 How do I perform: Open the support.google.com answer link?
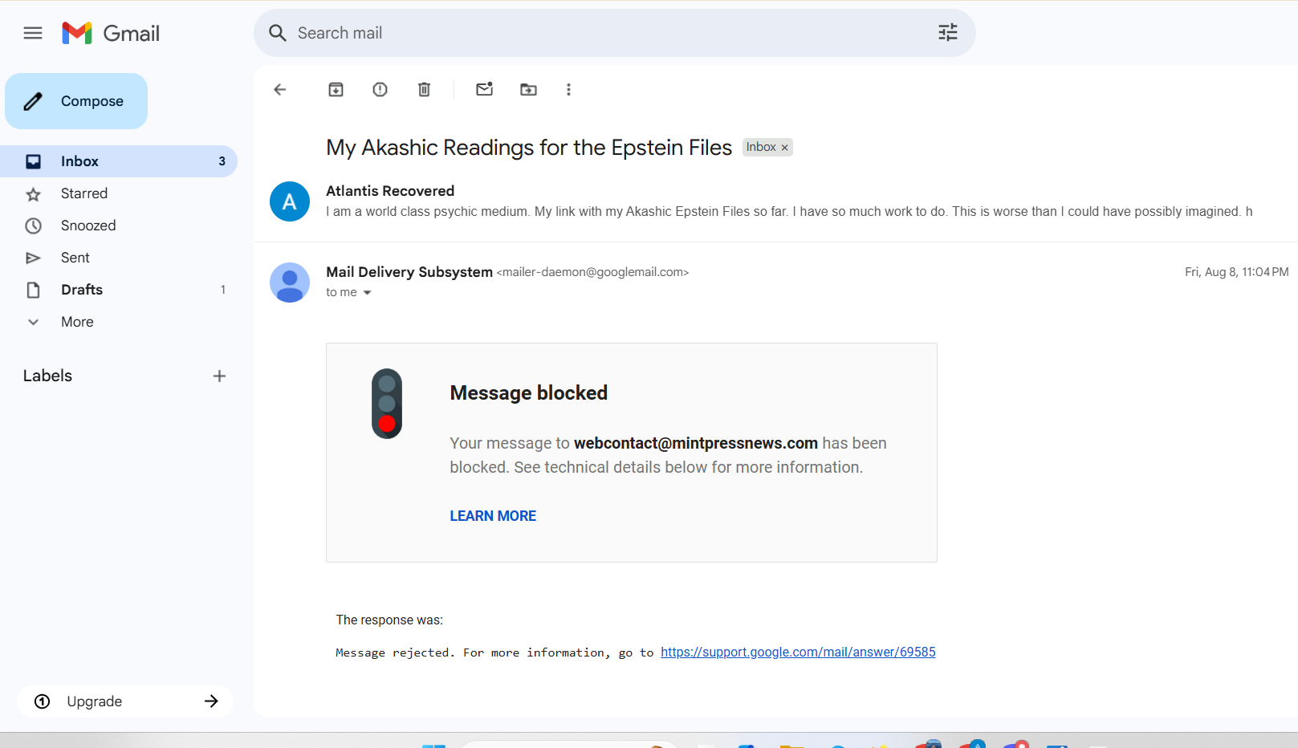(798, 652)
